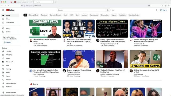Screen dimensions: 171x96
Task: Open Gaming in Explore section
Action: (10, 69)
